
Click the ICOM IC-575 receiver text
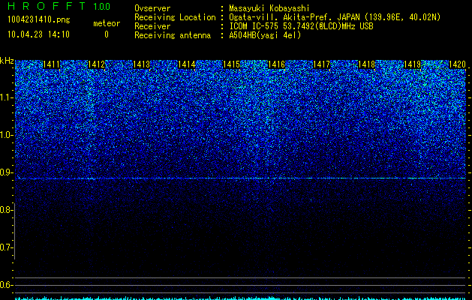pos(301,26)
